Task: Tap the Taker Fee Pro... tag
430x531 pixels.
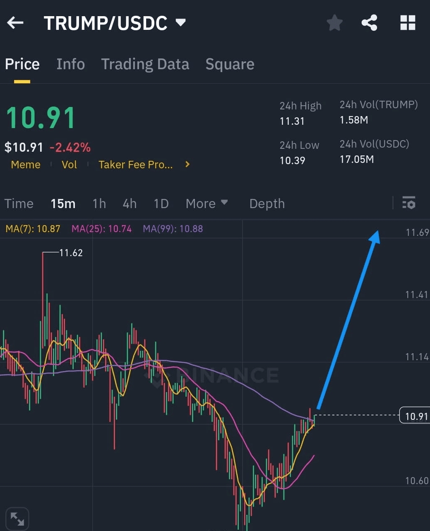Action: click(135, 165)
